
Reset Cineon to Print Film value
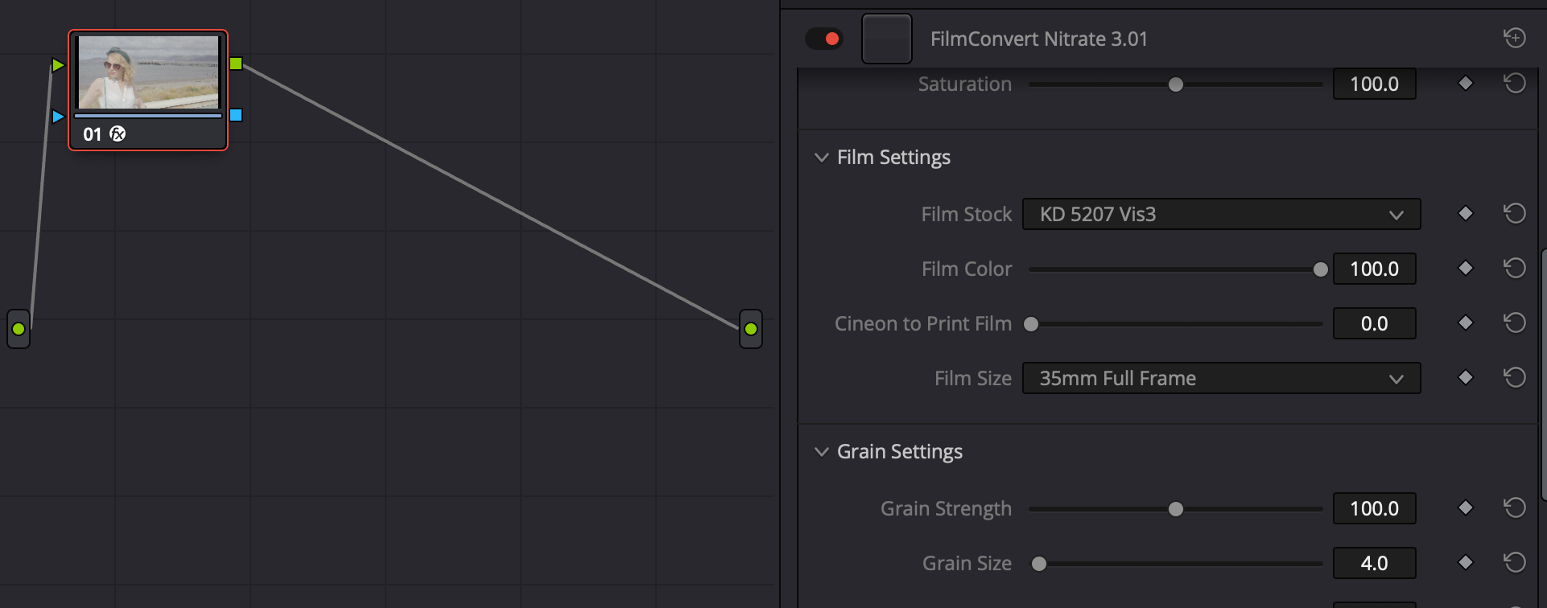(x=1514, y=322)
